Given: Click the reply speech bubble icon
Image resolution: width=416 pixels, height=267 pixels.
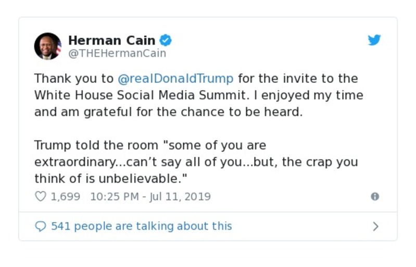Looking at the screenshot, I should click(41, 226).
